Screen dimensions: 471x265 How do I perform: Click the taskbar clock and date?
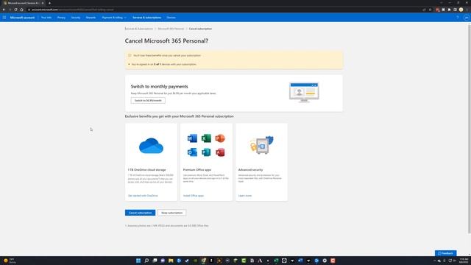click(x=464, y=261)
